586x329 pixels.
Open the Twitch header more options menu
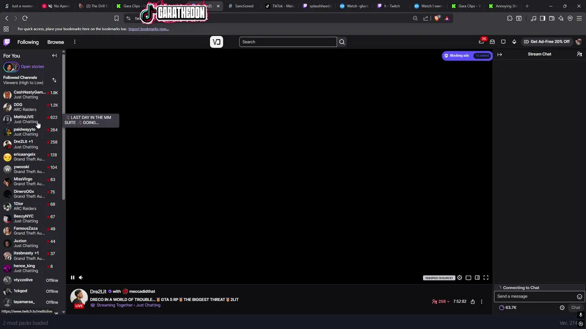click(75, 42)
